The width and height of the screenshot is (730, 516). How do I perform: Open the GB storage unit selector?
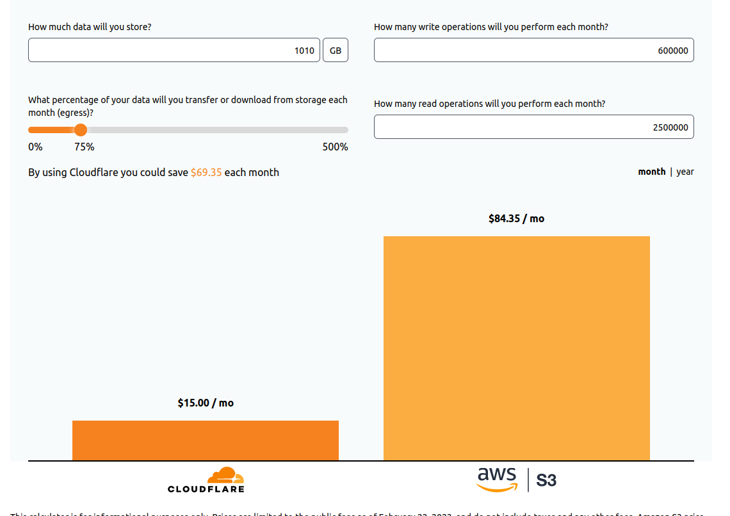point(335,51)
